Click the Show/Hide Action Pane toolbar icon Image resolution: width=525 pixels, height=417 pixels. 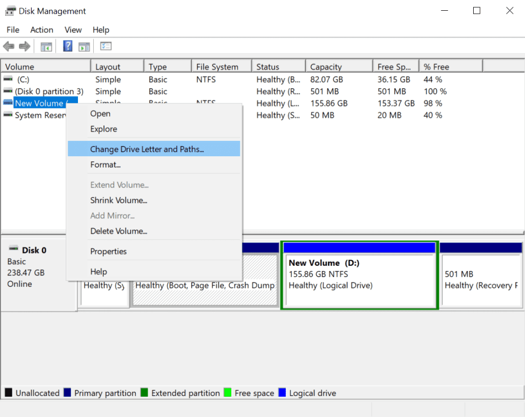tap(84, 46)
